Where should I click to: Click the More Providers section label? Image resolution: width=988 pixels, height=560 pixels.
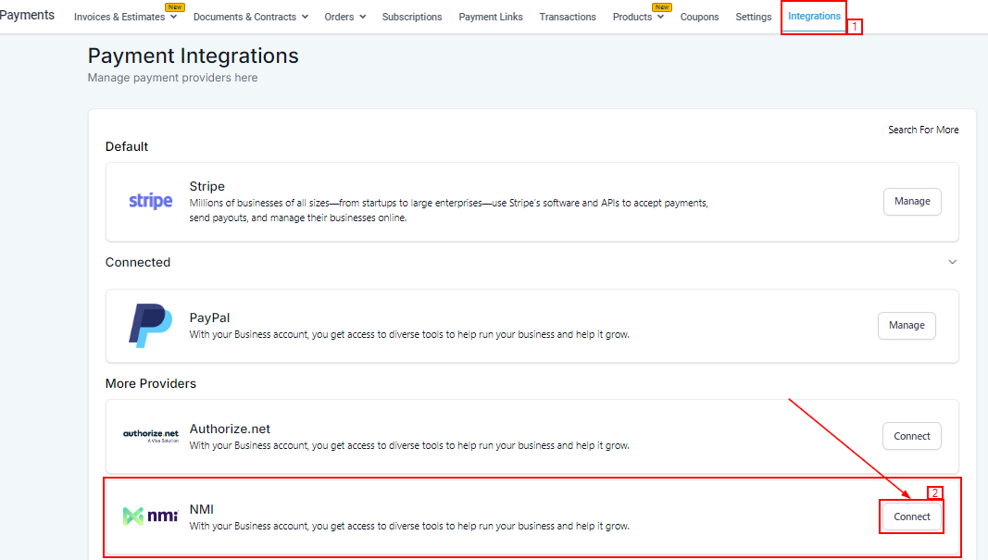click(x=151, y=383)
